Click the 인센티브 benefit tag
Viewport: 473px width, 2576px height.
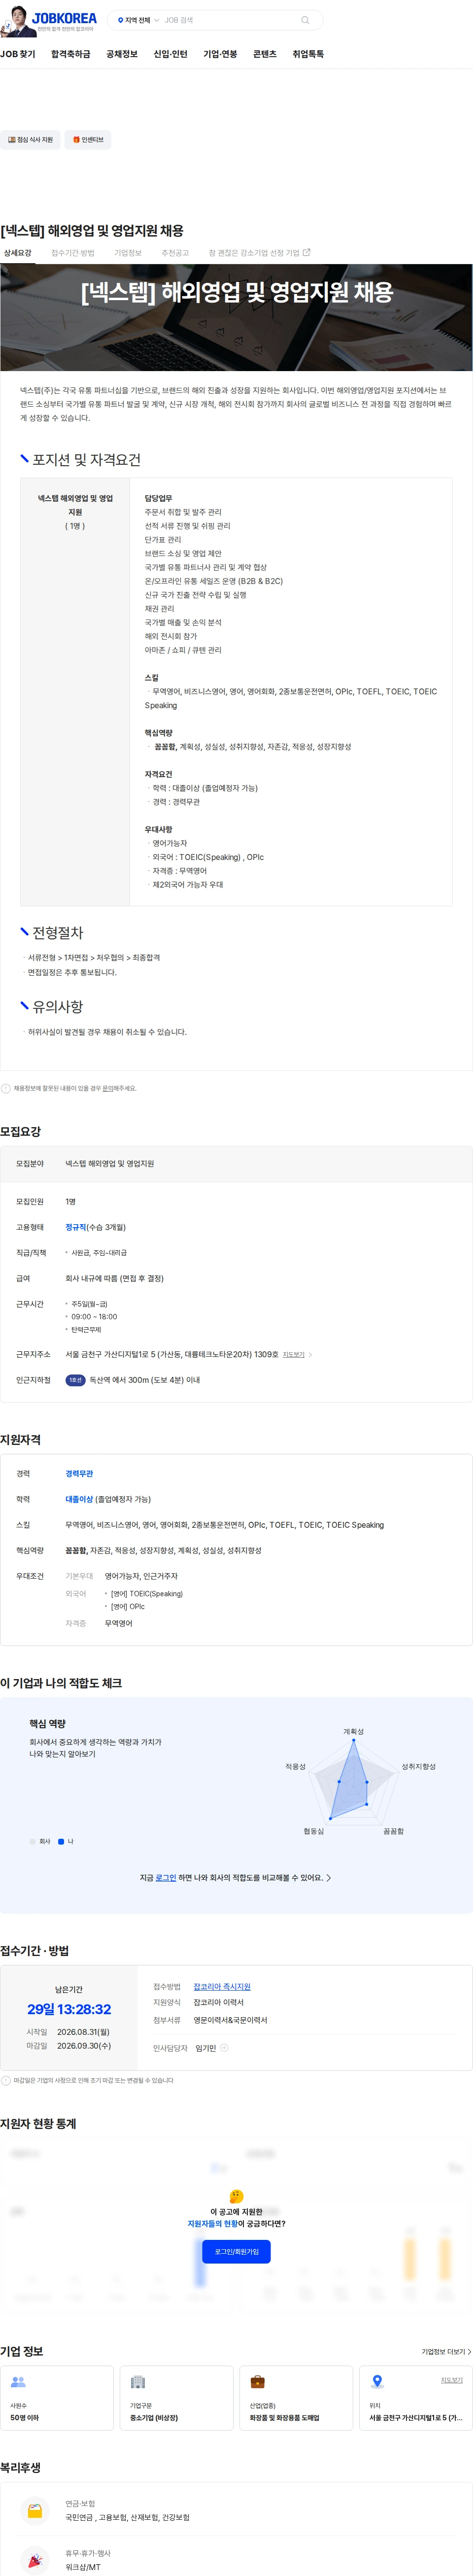88,140
